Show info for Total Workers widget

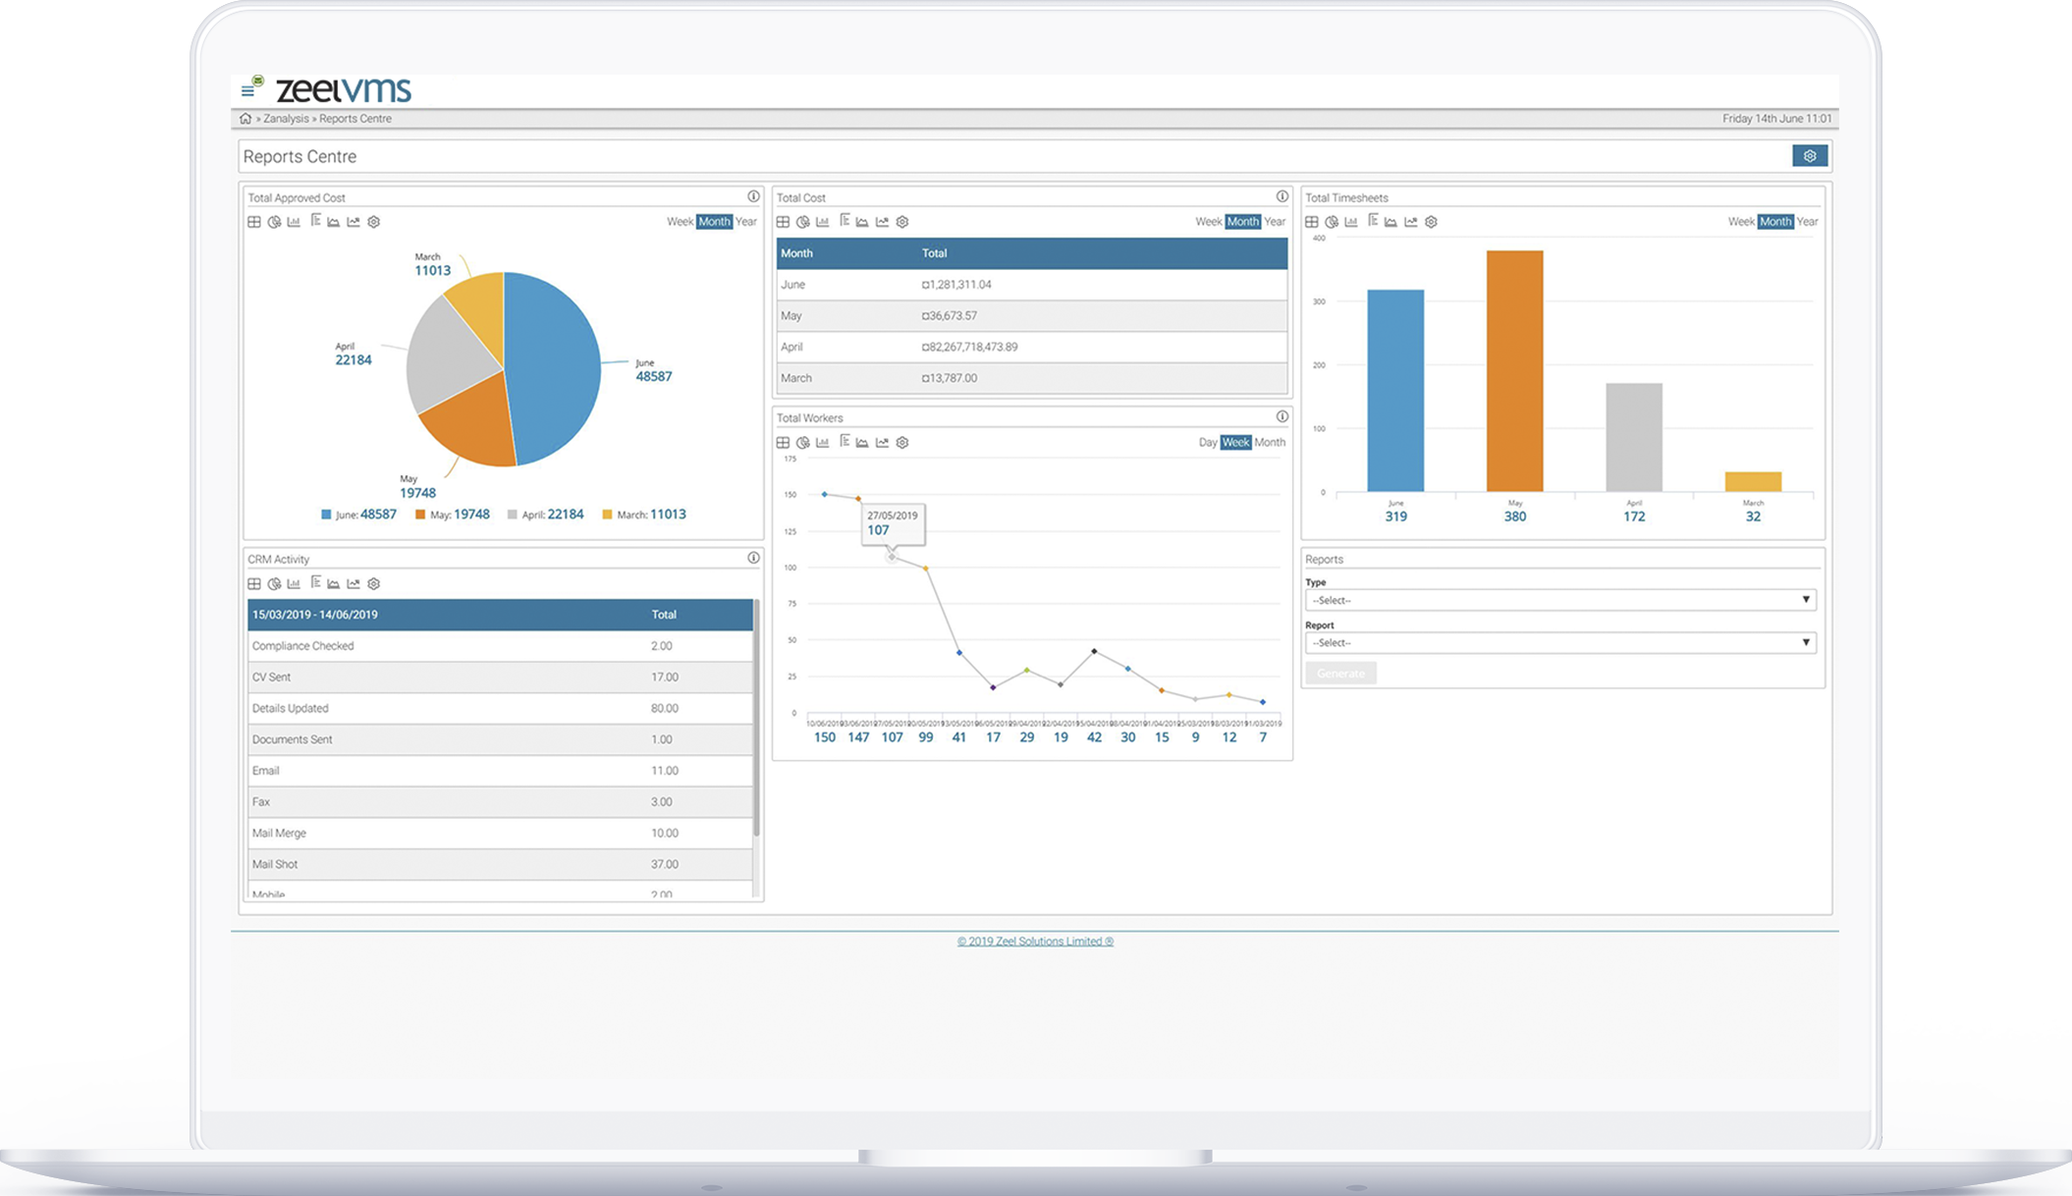(1281, 417)
